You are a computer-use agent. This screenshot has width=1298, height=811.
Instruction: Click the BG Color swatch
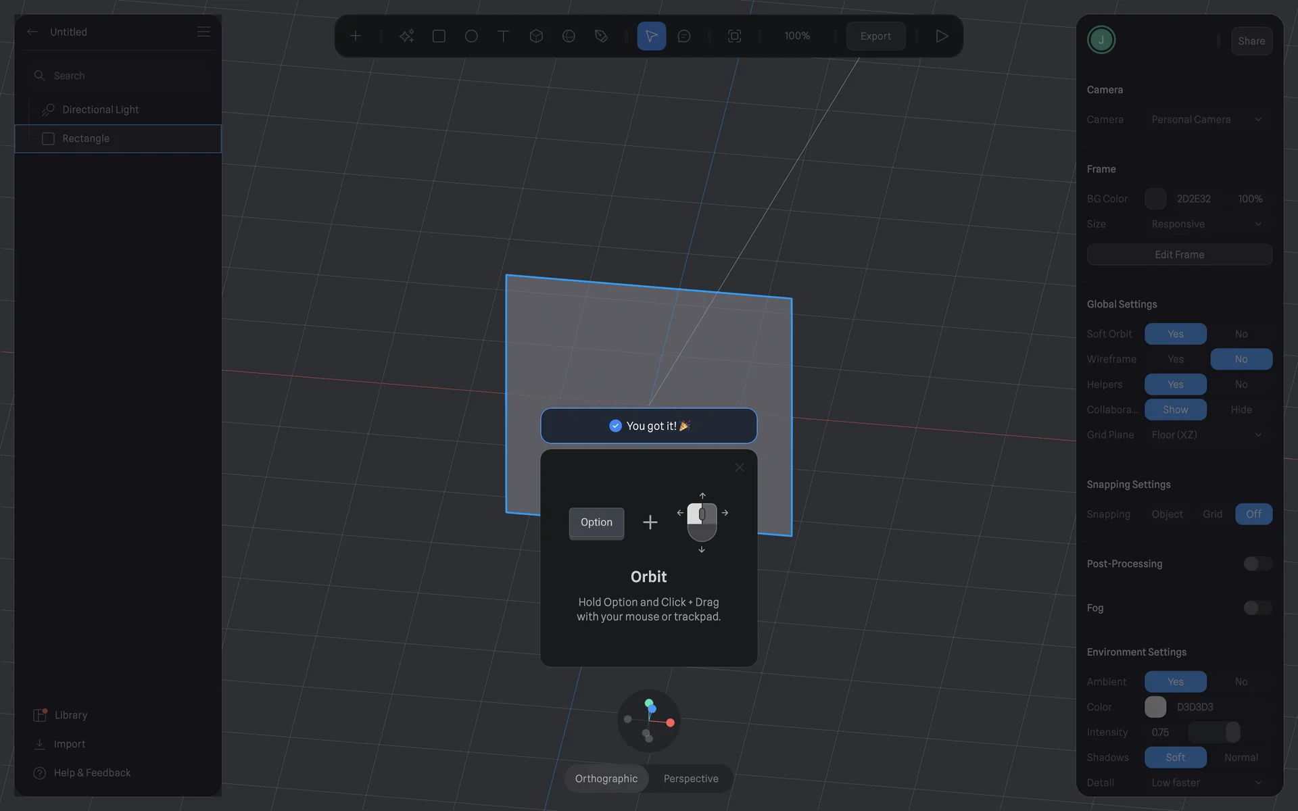point(1155,199)
